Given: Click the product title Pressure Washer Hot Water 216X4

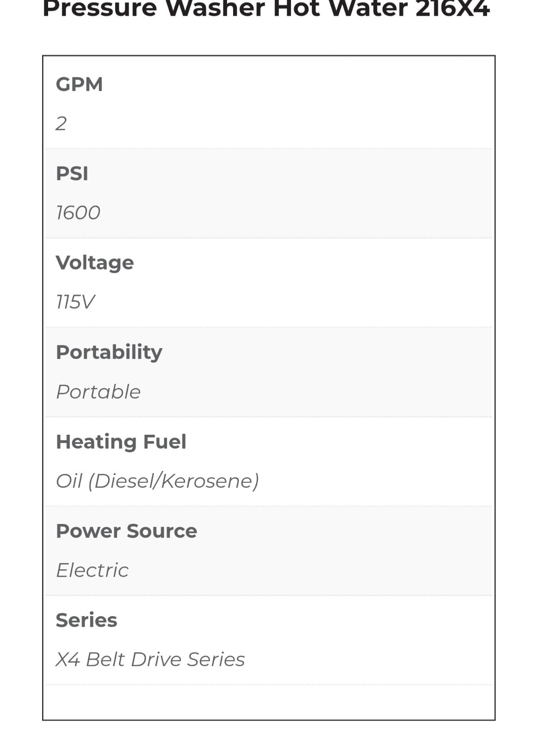Looking at the screenshot, I should tap(266, 8).
